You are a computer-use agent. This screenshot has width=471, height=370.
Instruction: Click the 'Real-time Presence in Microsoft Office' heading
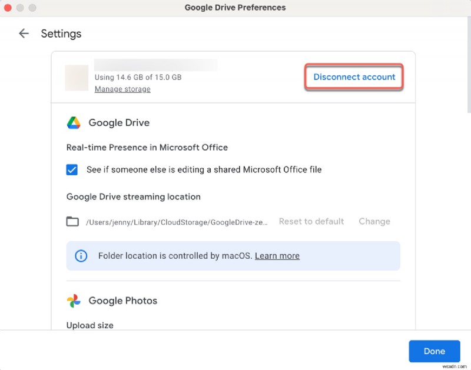(147, 148)
